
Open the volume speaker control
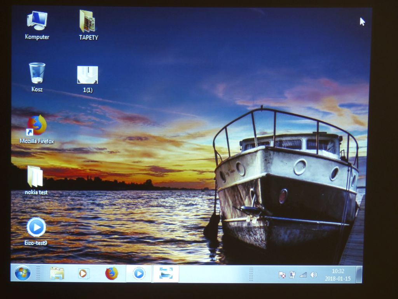click(x=313, y=275)
